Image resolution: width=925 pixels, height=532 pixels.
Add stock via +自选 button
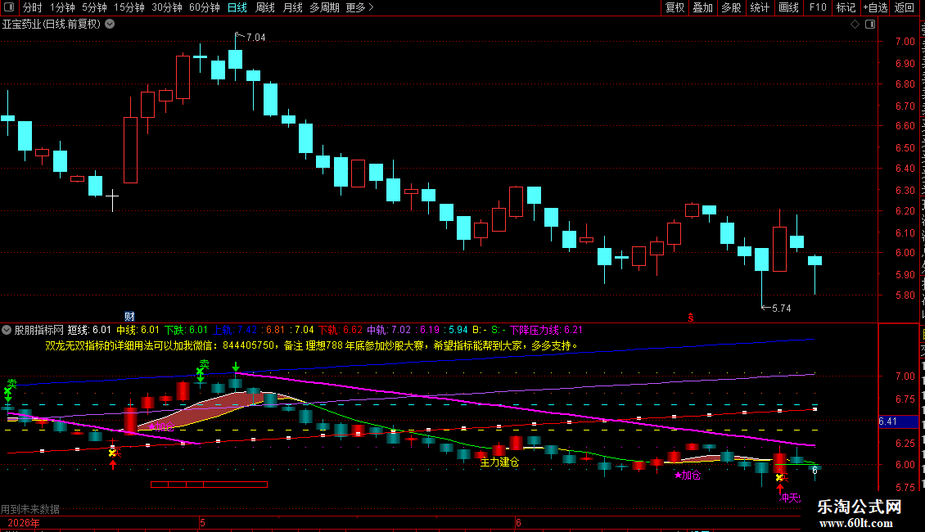[x=875, y=7]
